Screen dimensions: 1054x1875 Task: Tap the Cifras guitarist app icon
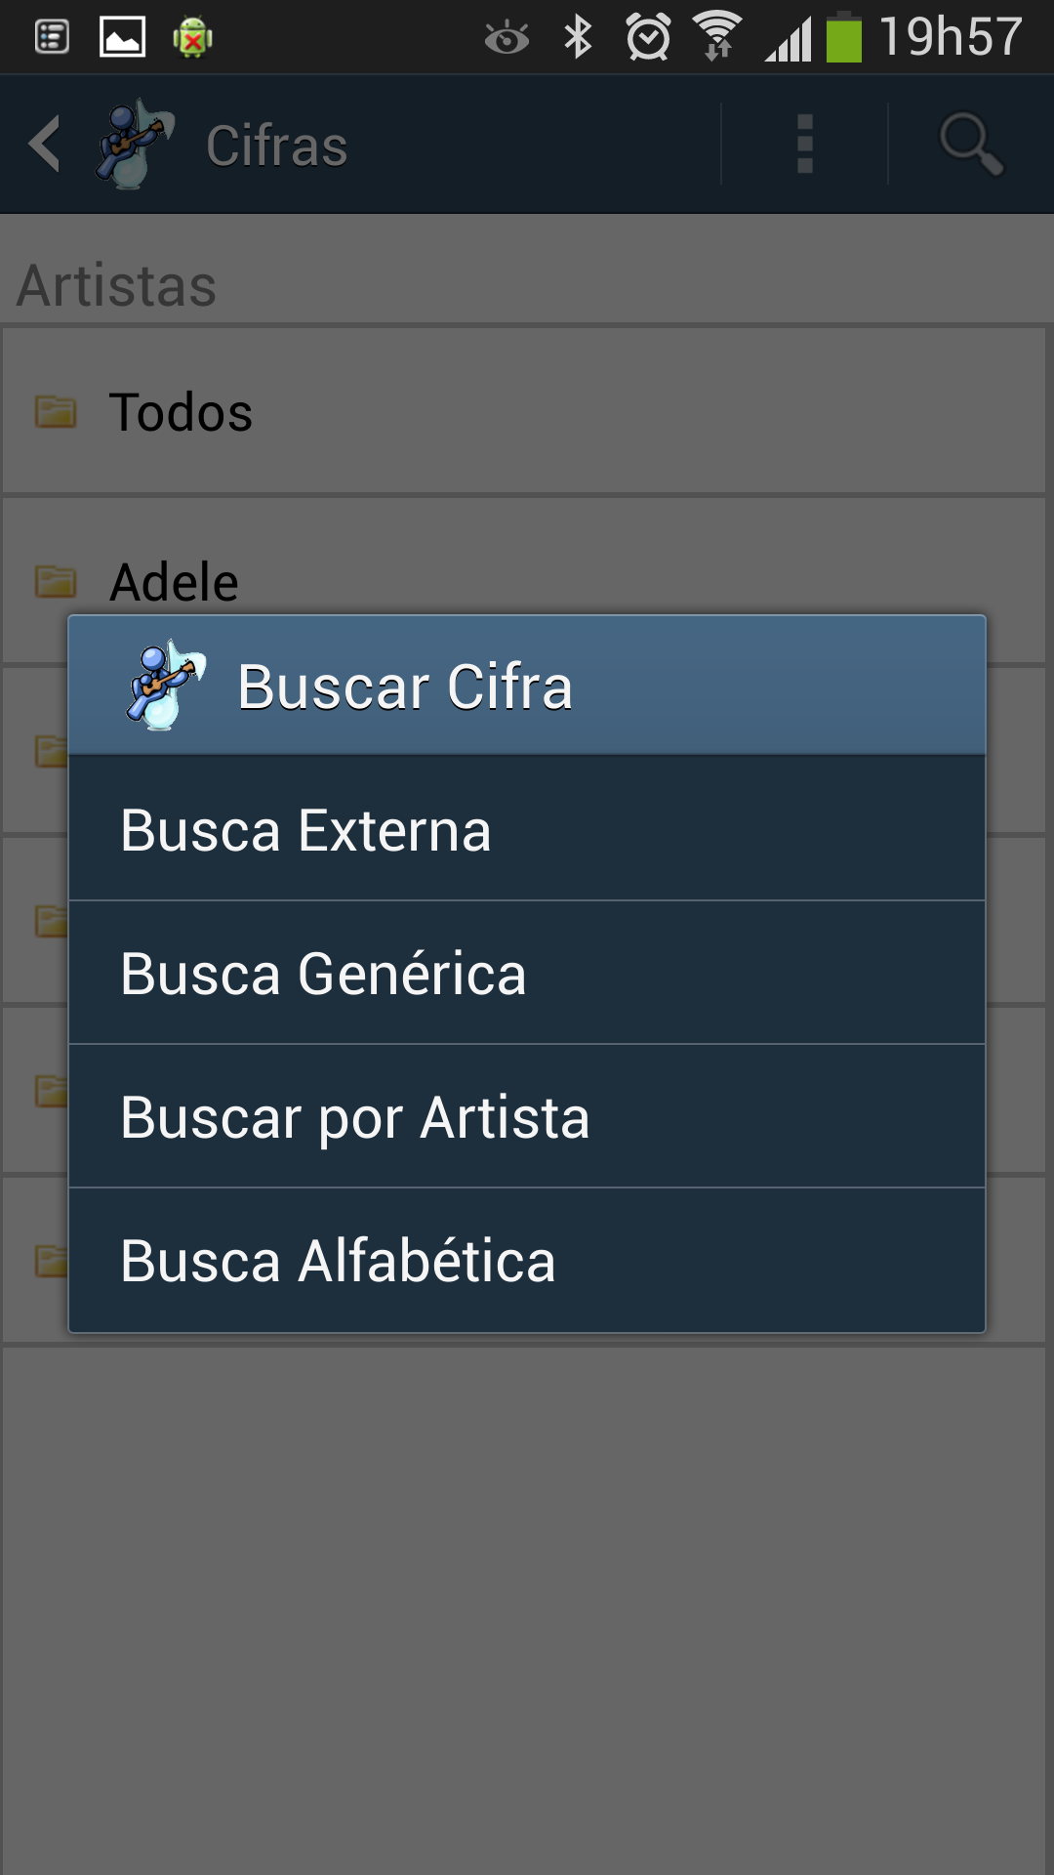(135, 145)
